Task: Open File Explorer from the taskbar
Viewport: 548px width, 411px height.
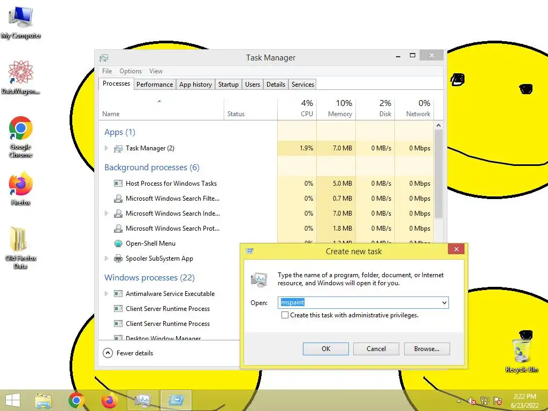Action: point(43,400)
